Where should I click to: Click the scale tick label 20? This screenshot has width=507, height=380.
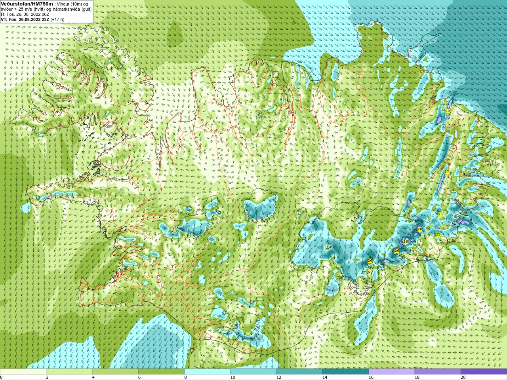pyautogui.click(x=463, y=377)
